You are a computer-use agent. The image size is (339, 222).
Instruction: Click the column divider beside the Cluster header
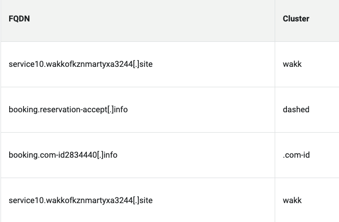(x=275, y=21)
